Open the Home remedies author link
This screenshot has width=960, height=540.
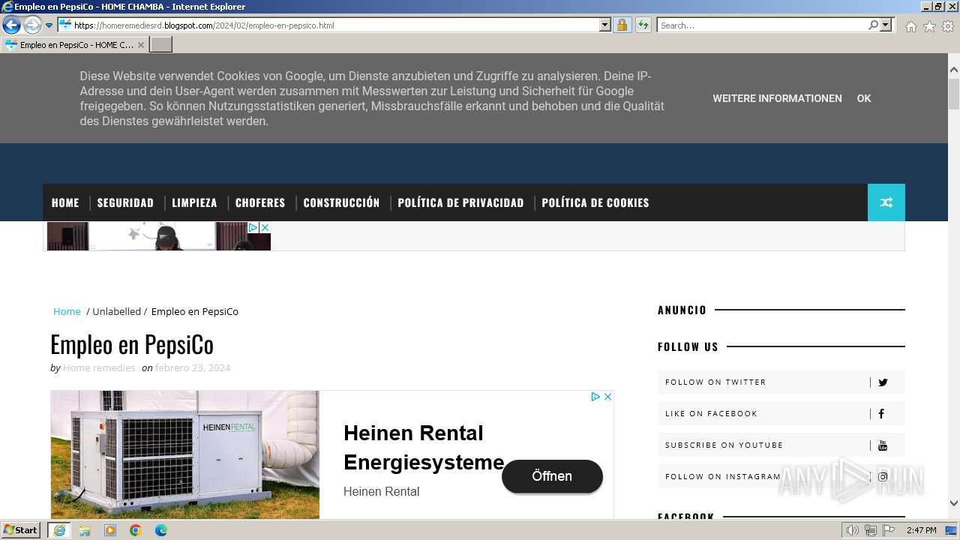click(x=99, y=367)
